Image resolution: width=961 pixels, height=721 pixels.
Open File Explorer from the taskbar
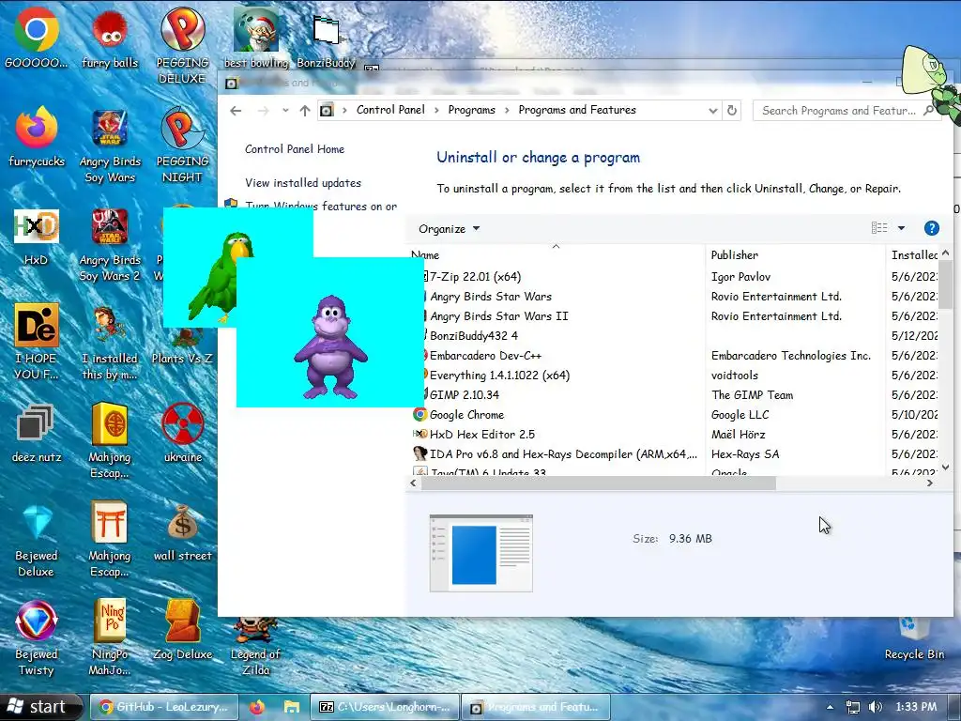[x=291, y=707]
